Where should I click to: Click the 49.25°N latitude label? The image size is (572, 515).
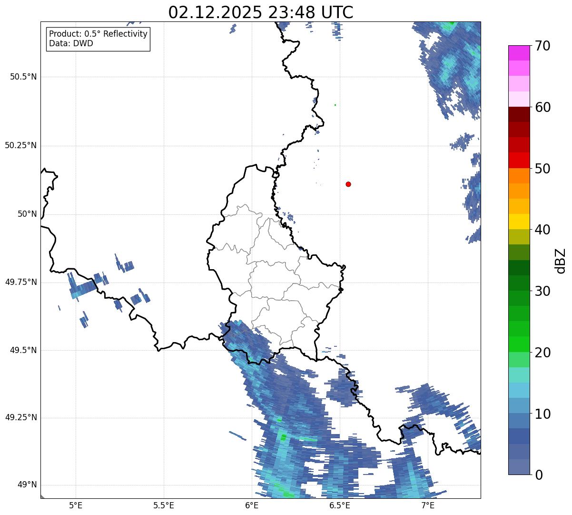point(21,417)
